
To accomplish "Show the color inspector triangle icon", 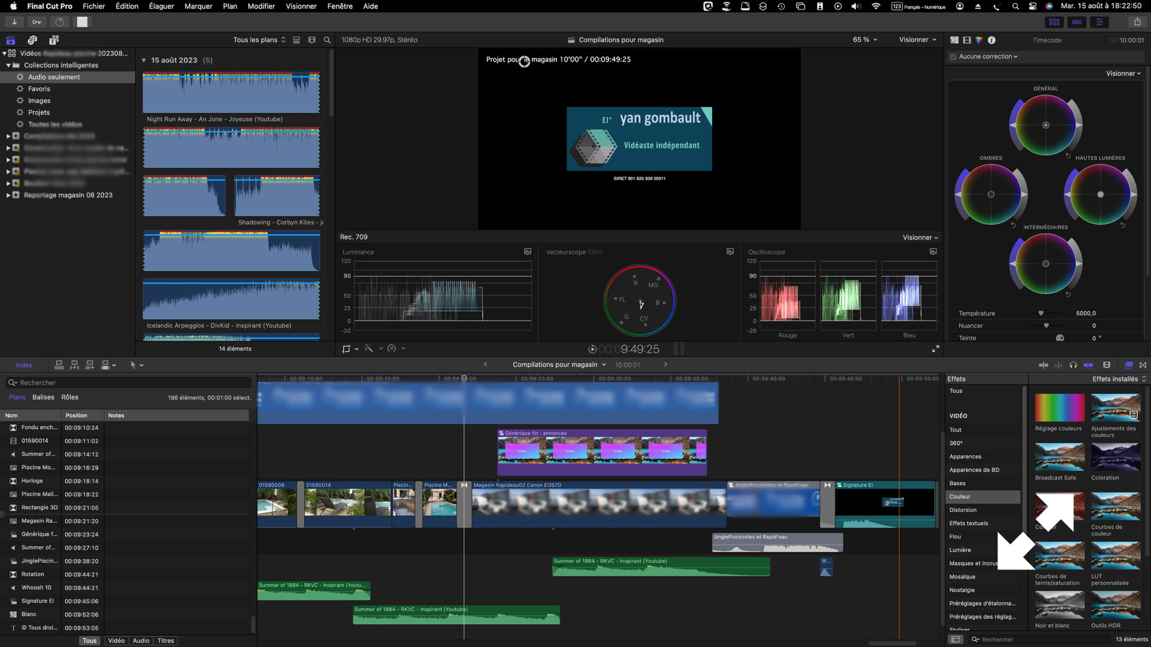I will (x=979, y=40).
